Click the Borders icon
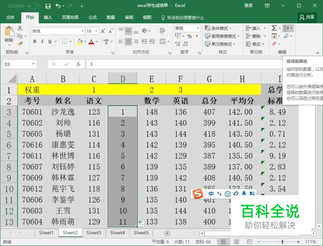Screen dimensions: 323x246 65,42
